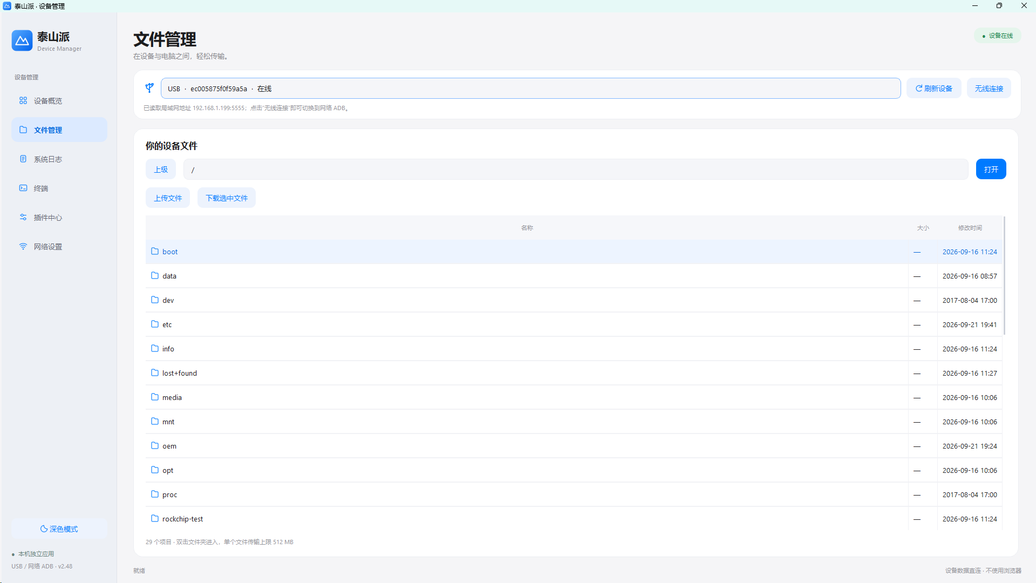Click the file list vertical scrollbar

pyautogui.click(x=1004, y=275)
